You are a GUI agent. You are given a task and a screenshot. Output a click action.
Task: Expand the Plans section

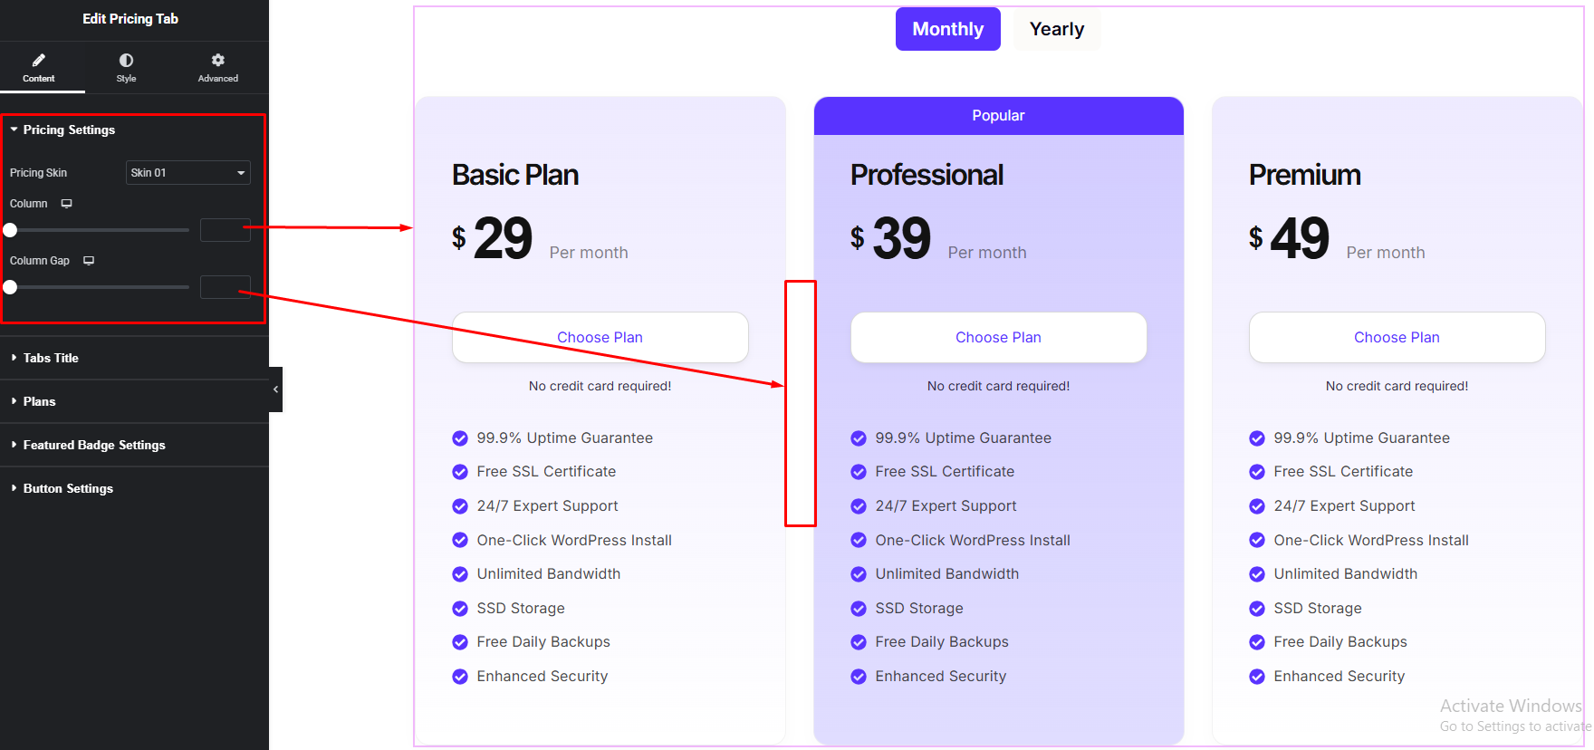click(x=39, y=402)
